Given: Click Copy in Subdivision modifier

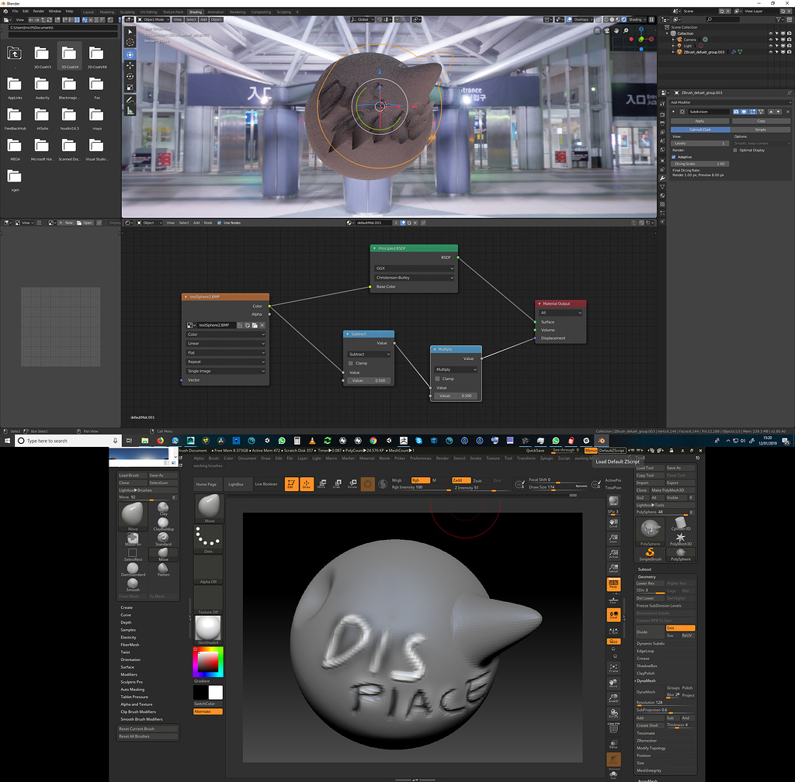Looking at the screenshot, I should click(x=761, y=121).
